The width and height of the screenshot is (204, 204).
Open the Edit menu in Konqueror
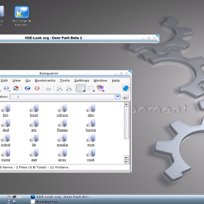pos(4,81)
